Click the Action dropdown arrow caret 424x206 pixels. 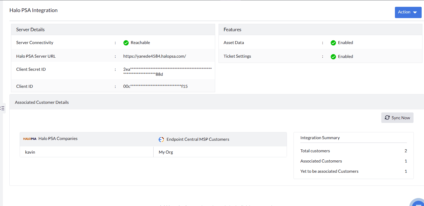click(x=415, y=12)
